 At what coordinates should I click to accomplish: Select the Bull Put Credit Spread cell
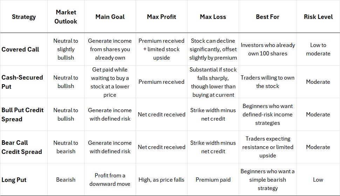pyautogui.click(x=22, y=114)
